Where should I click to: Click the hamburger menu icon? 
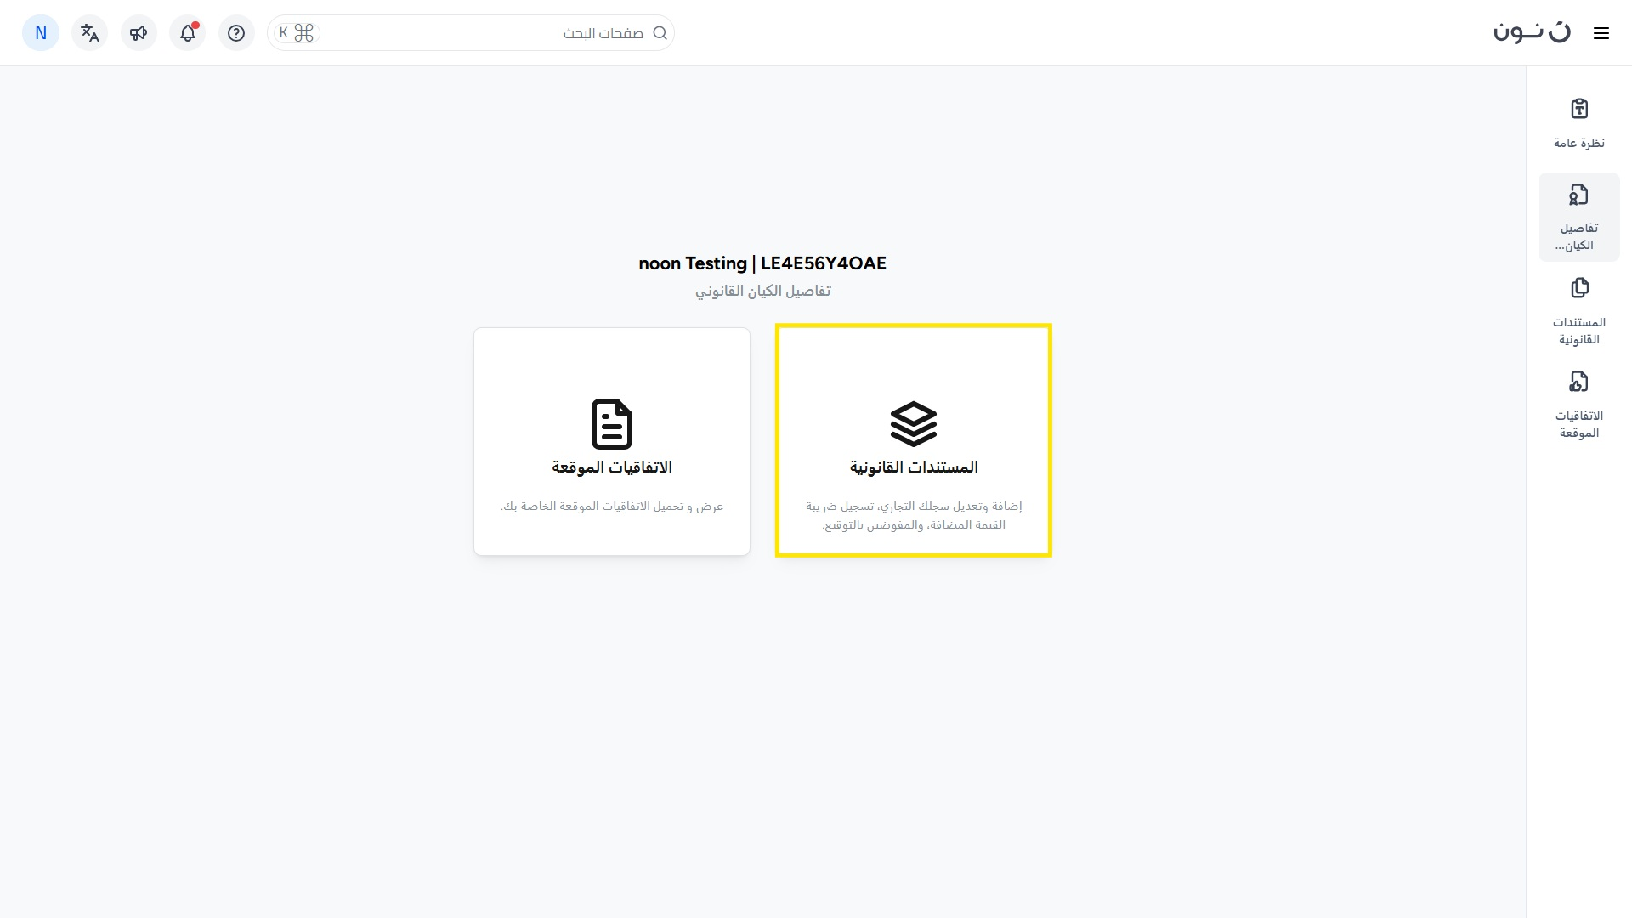[1601, 33]
